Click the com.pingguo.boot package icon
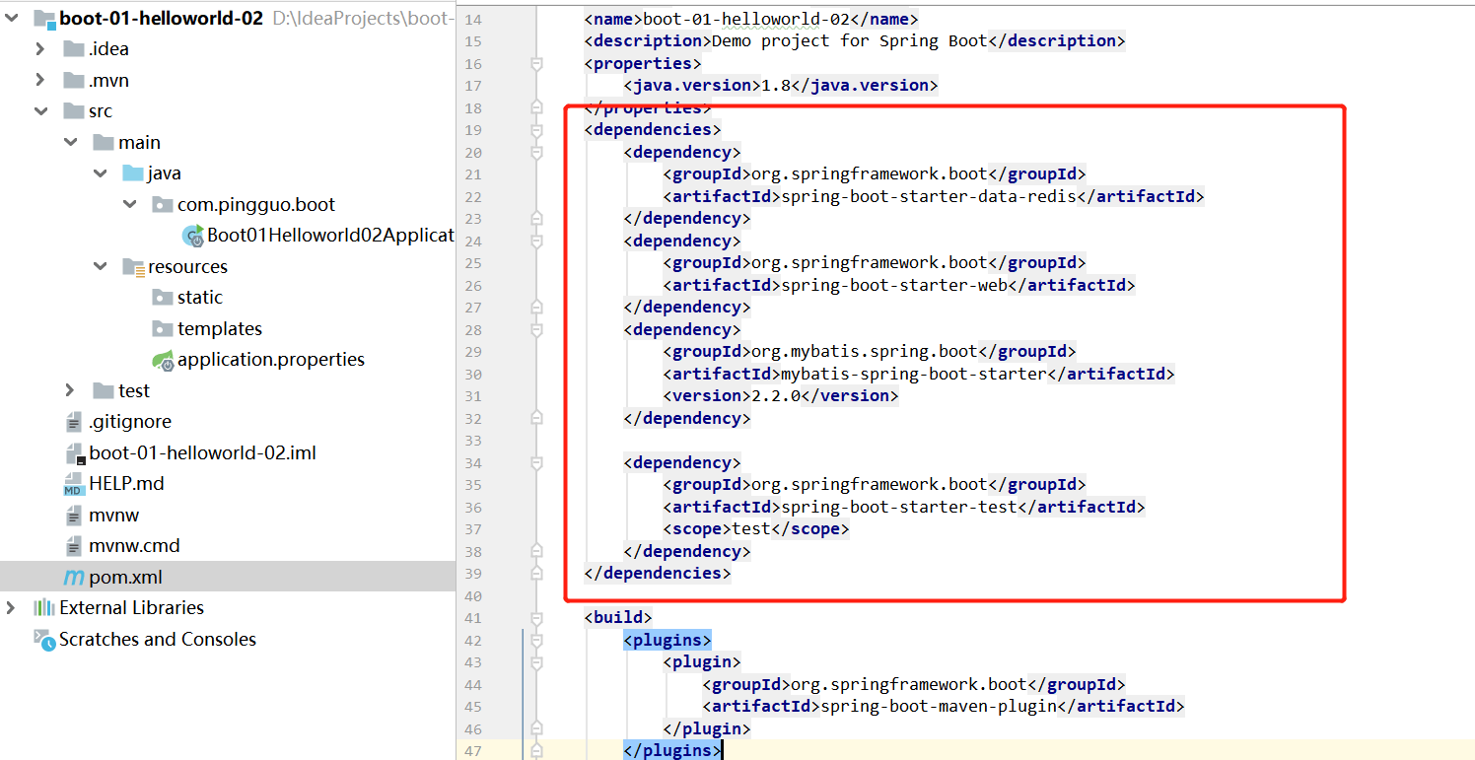Viewport: 1475px width, 760px height. tap(163, 204)
